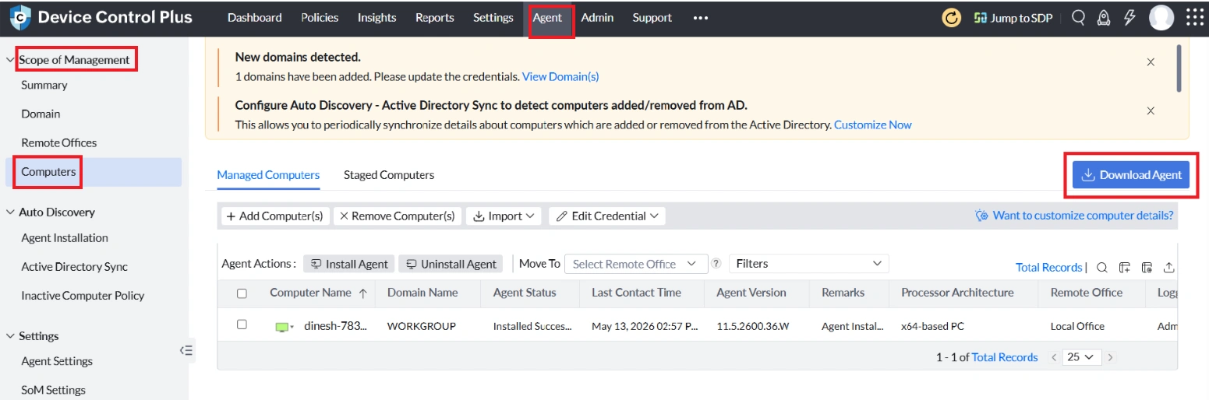The width and height of the screenshot is (1209, 400).
Task: Open the top Settings menu
Action: 493,18
